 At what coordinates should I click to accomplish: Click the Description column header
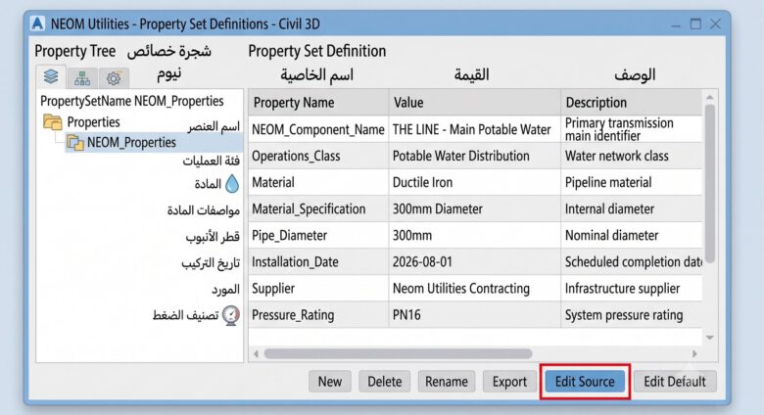(632, 103)
